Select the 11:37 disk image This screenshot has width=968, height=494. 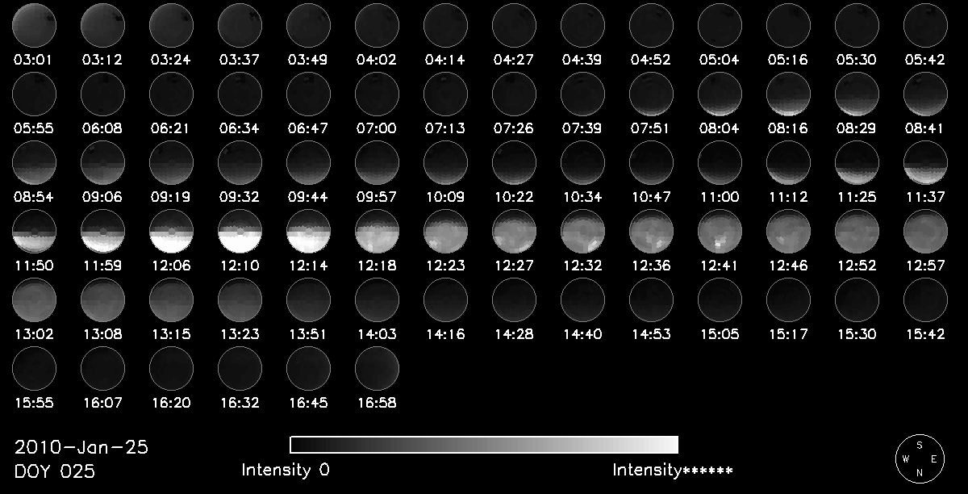click(925, 163)
